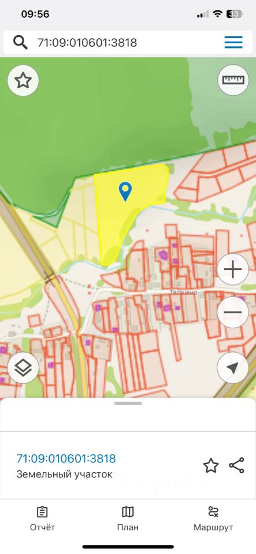Zoom out with the minus button
This screenshot has height=554, width=256.
233,312
